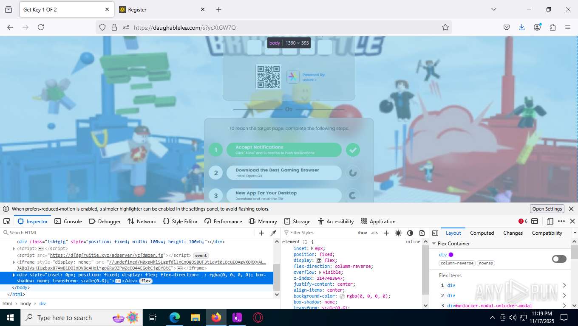Open the yzfdmoan.js script link
Viewport: 578px width, 326px height.
point(107,255)
